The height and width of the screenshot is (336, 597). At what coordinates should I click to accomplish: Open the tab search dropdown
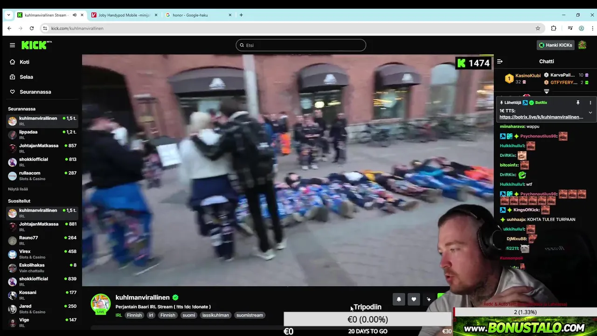8,15
